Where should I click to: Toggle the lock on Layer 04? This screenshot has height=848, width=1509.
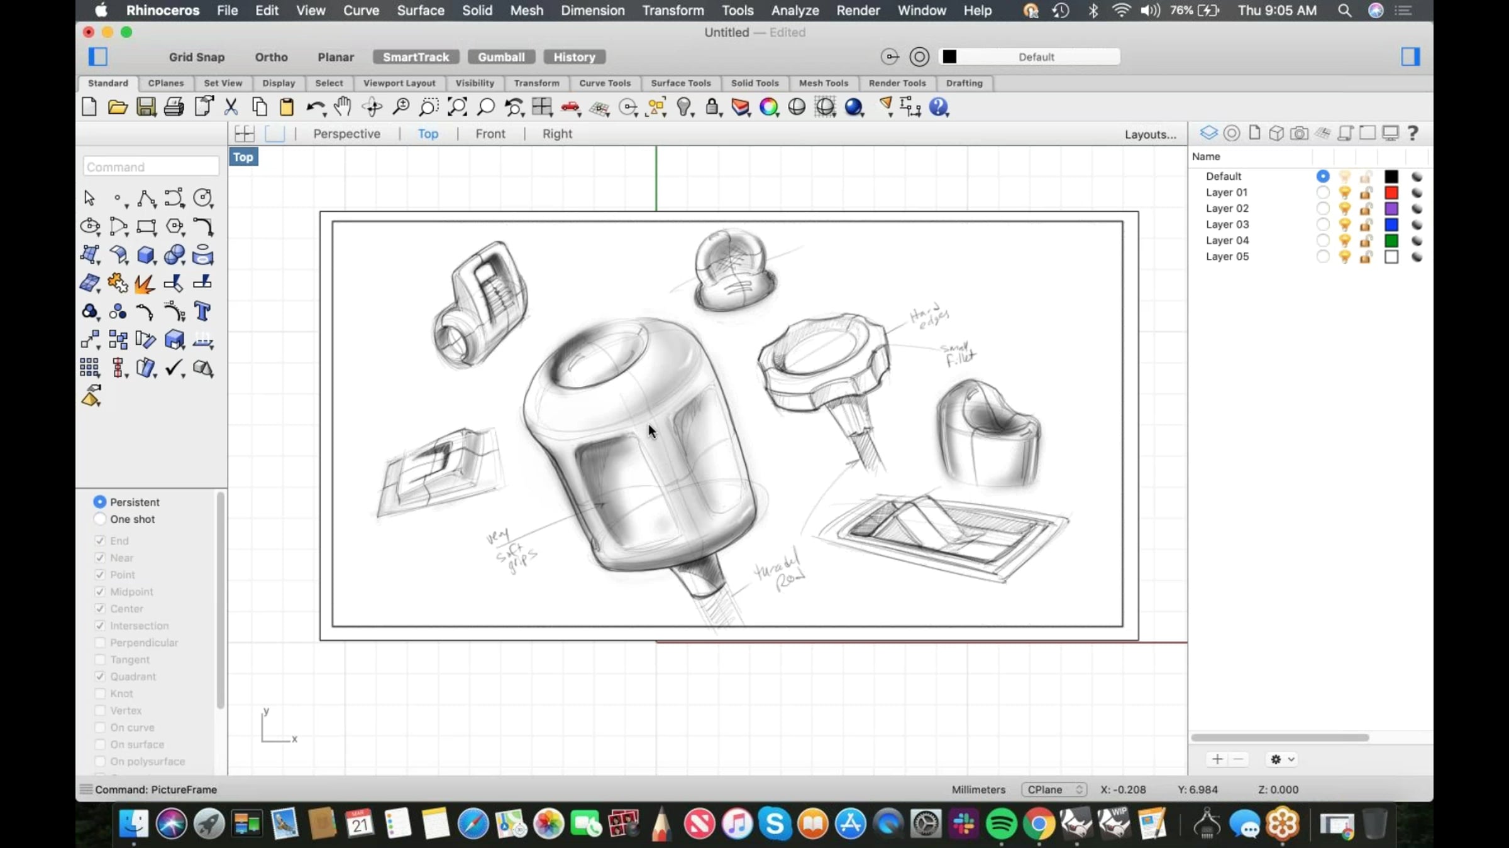(x=1366, y=241)
